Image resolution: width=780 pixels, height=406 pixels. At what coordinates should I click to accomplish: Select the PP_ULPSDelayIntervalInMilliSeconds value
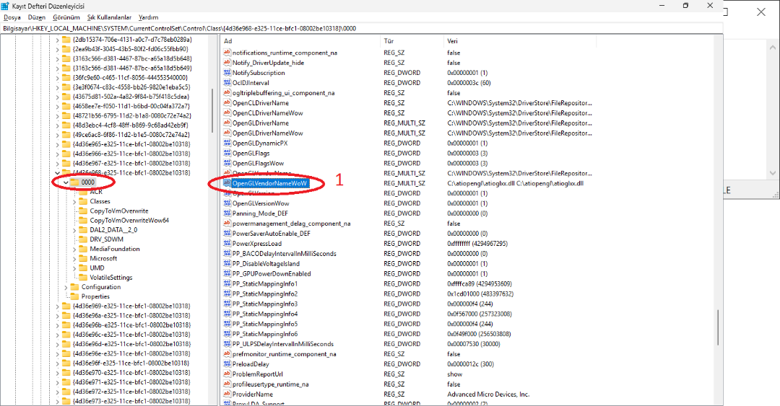[283, 344]
